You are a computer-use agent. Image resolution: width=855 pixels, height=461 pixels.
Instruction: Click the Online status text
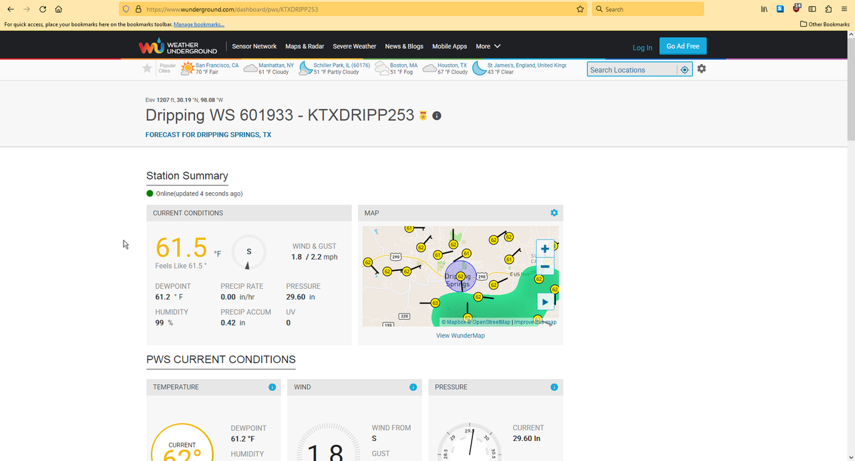click(199, 193)
